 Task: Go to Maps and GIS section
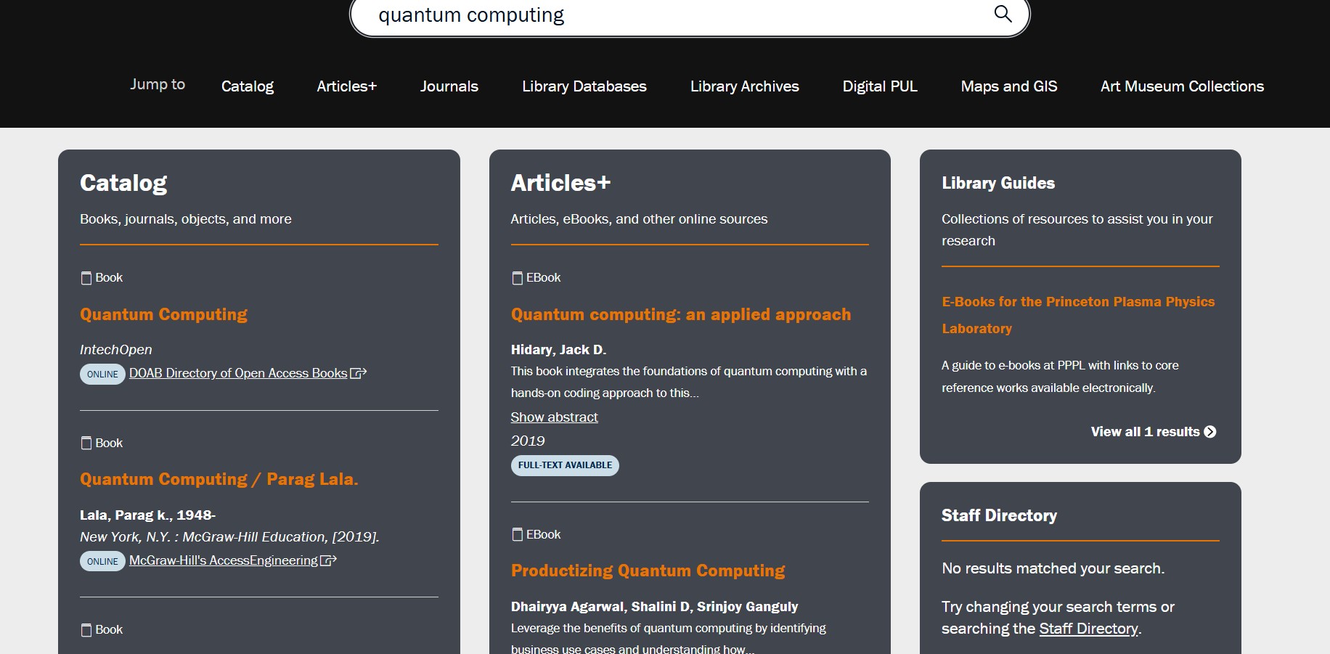click(x=1008, y=86)
